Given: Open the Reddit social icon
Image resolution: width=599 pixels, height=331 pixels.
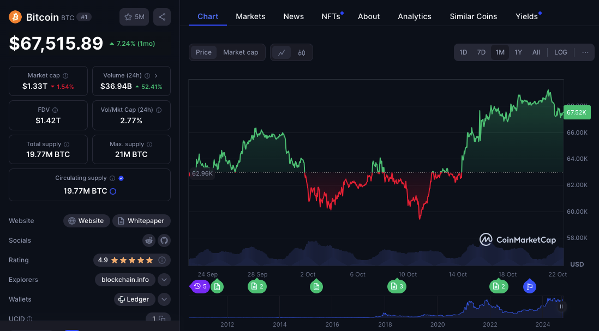Looking at the screenshot, I should pos(148,240).
